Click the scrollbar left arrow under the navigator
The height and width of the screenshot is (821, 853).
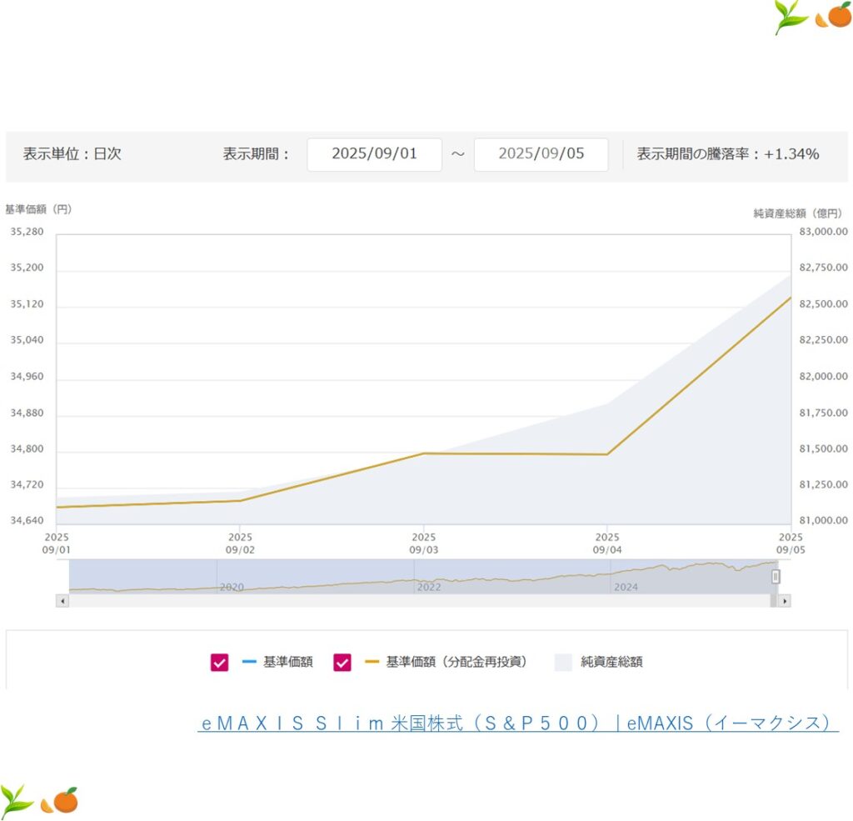coord(62,600)
